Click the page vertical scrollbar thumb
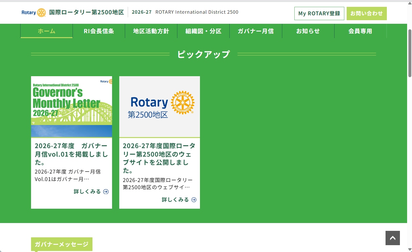Image resolution: width=412 pixels, height=252 pixels. (410, 53)
